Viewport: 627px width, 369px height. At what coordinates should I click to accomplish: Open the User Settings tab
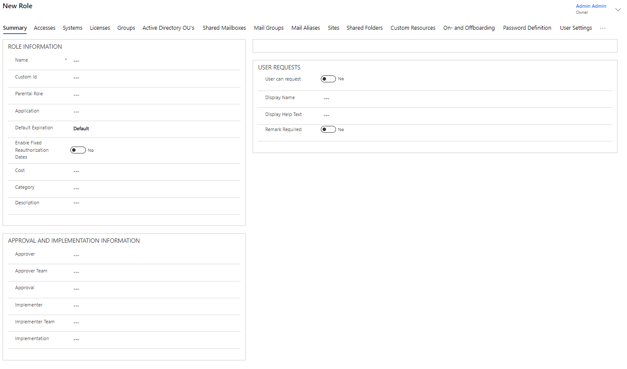[576, 28]
